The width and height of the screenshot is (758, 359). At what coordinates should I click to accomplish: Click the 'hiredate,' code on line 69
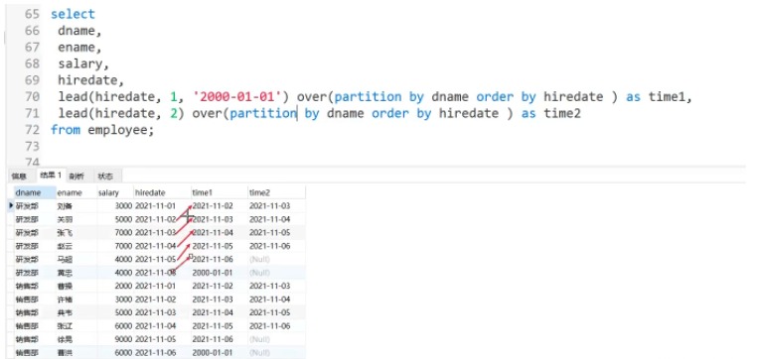[91, 80]
